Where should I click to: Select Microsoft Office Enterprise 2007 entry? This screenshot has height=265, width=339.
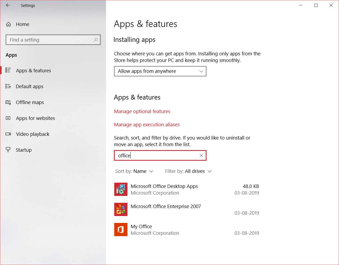(187, 210)
